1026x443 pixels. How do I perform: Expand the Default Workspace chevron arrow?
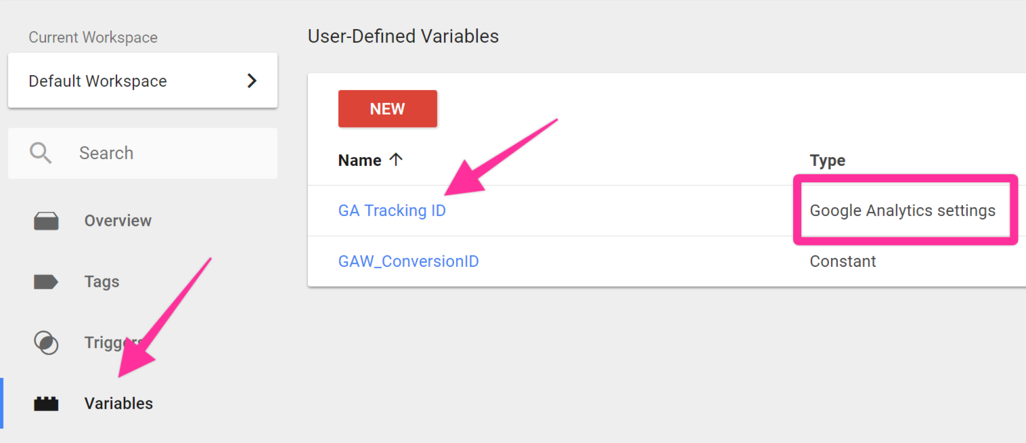[x=252, y=81]
